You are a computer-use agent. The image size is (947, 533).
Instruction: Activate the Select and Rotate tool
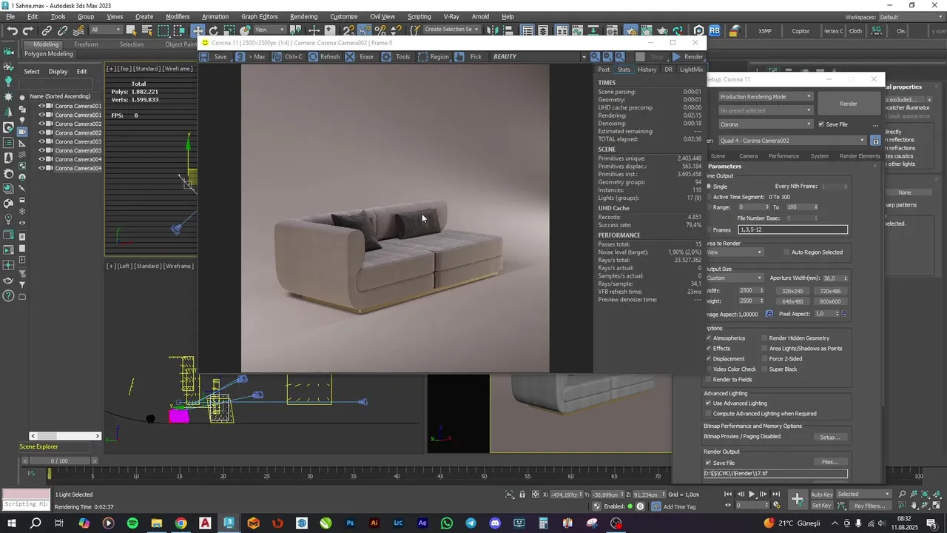click(213, 30)
